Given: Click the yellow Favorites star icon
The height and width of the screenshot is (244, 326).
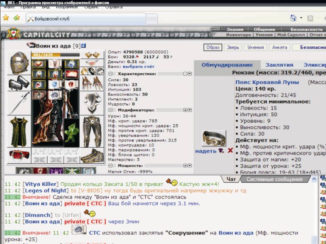Looking at the screenshot, I should 6,18.
